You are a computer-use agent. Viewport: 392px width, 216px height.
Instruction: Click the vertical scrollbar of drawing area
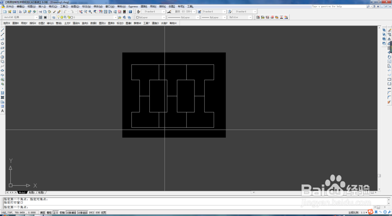pos(379,108)
